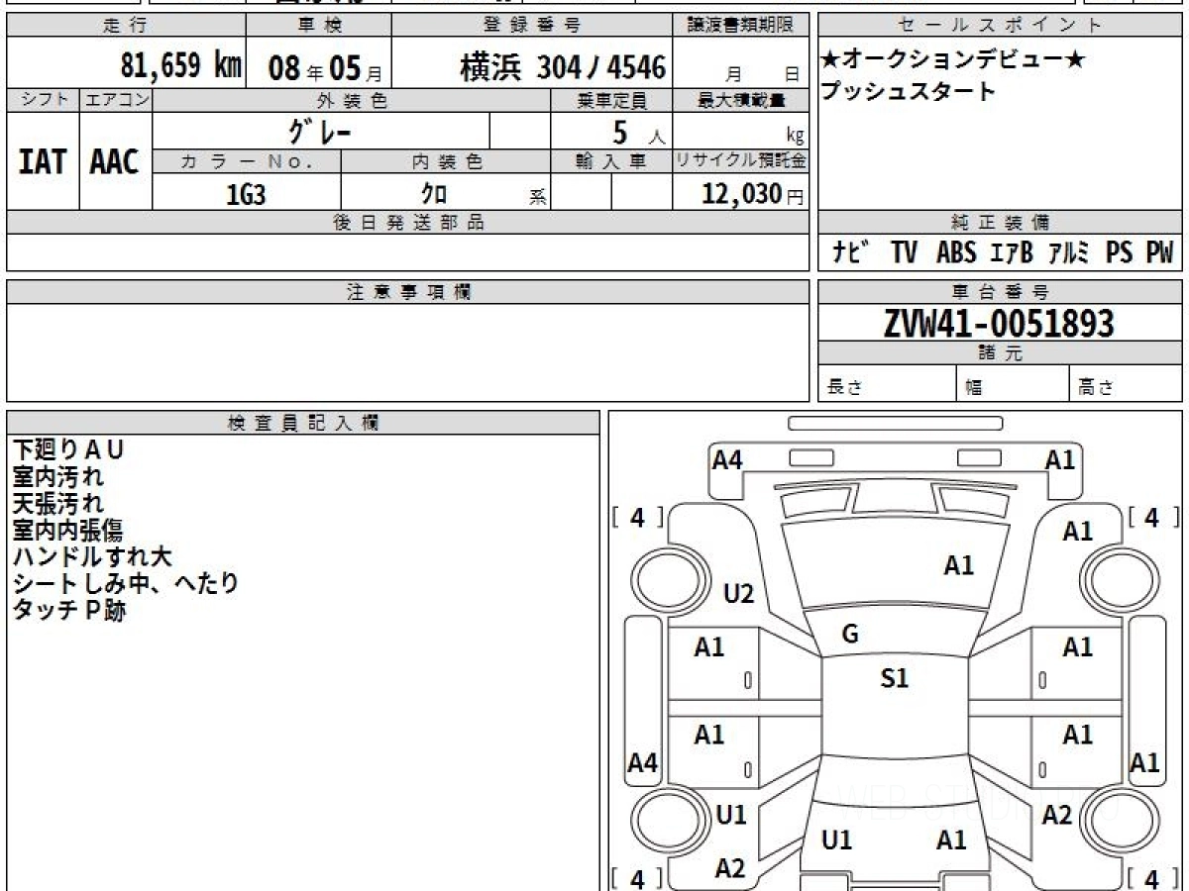
Task: Click inspector note タッチＰ跡
Action: click(68, 610)
